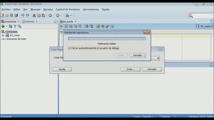Change case with the Aa icon
The image size is (214, 120).
(x=103, y=26)
